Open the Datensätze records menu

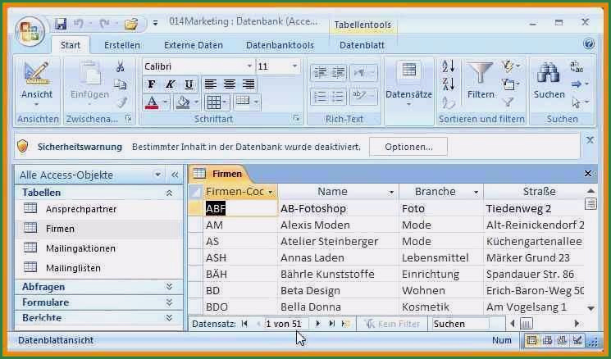tap(408, 85)
